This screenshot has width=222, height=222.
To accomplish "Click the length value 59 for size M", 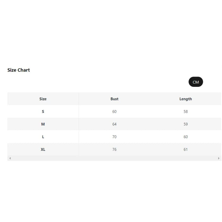I will 186,124.
